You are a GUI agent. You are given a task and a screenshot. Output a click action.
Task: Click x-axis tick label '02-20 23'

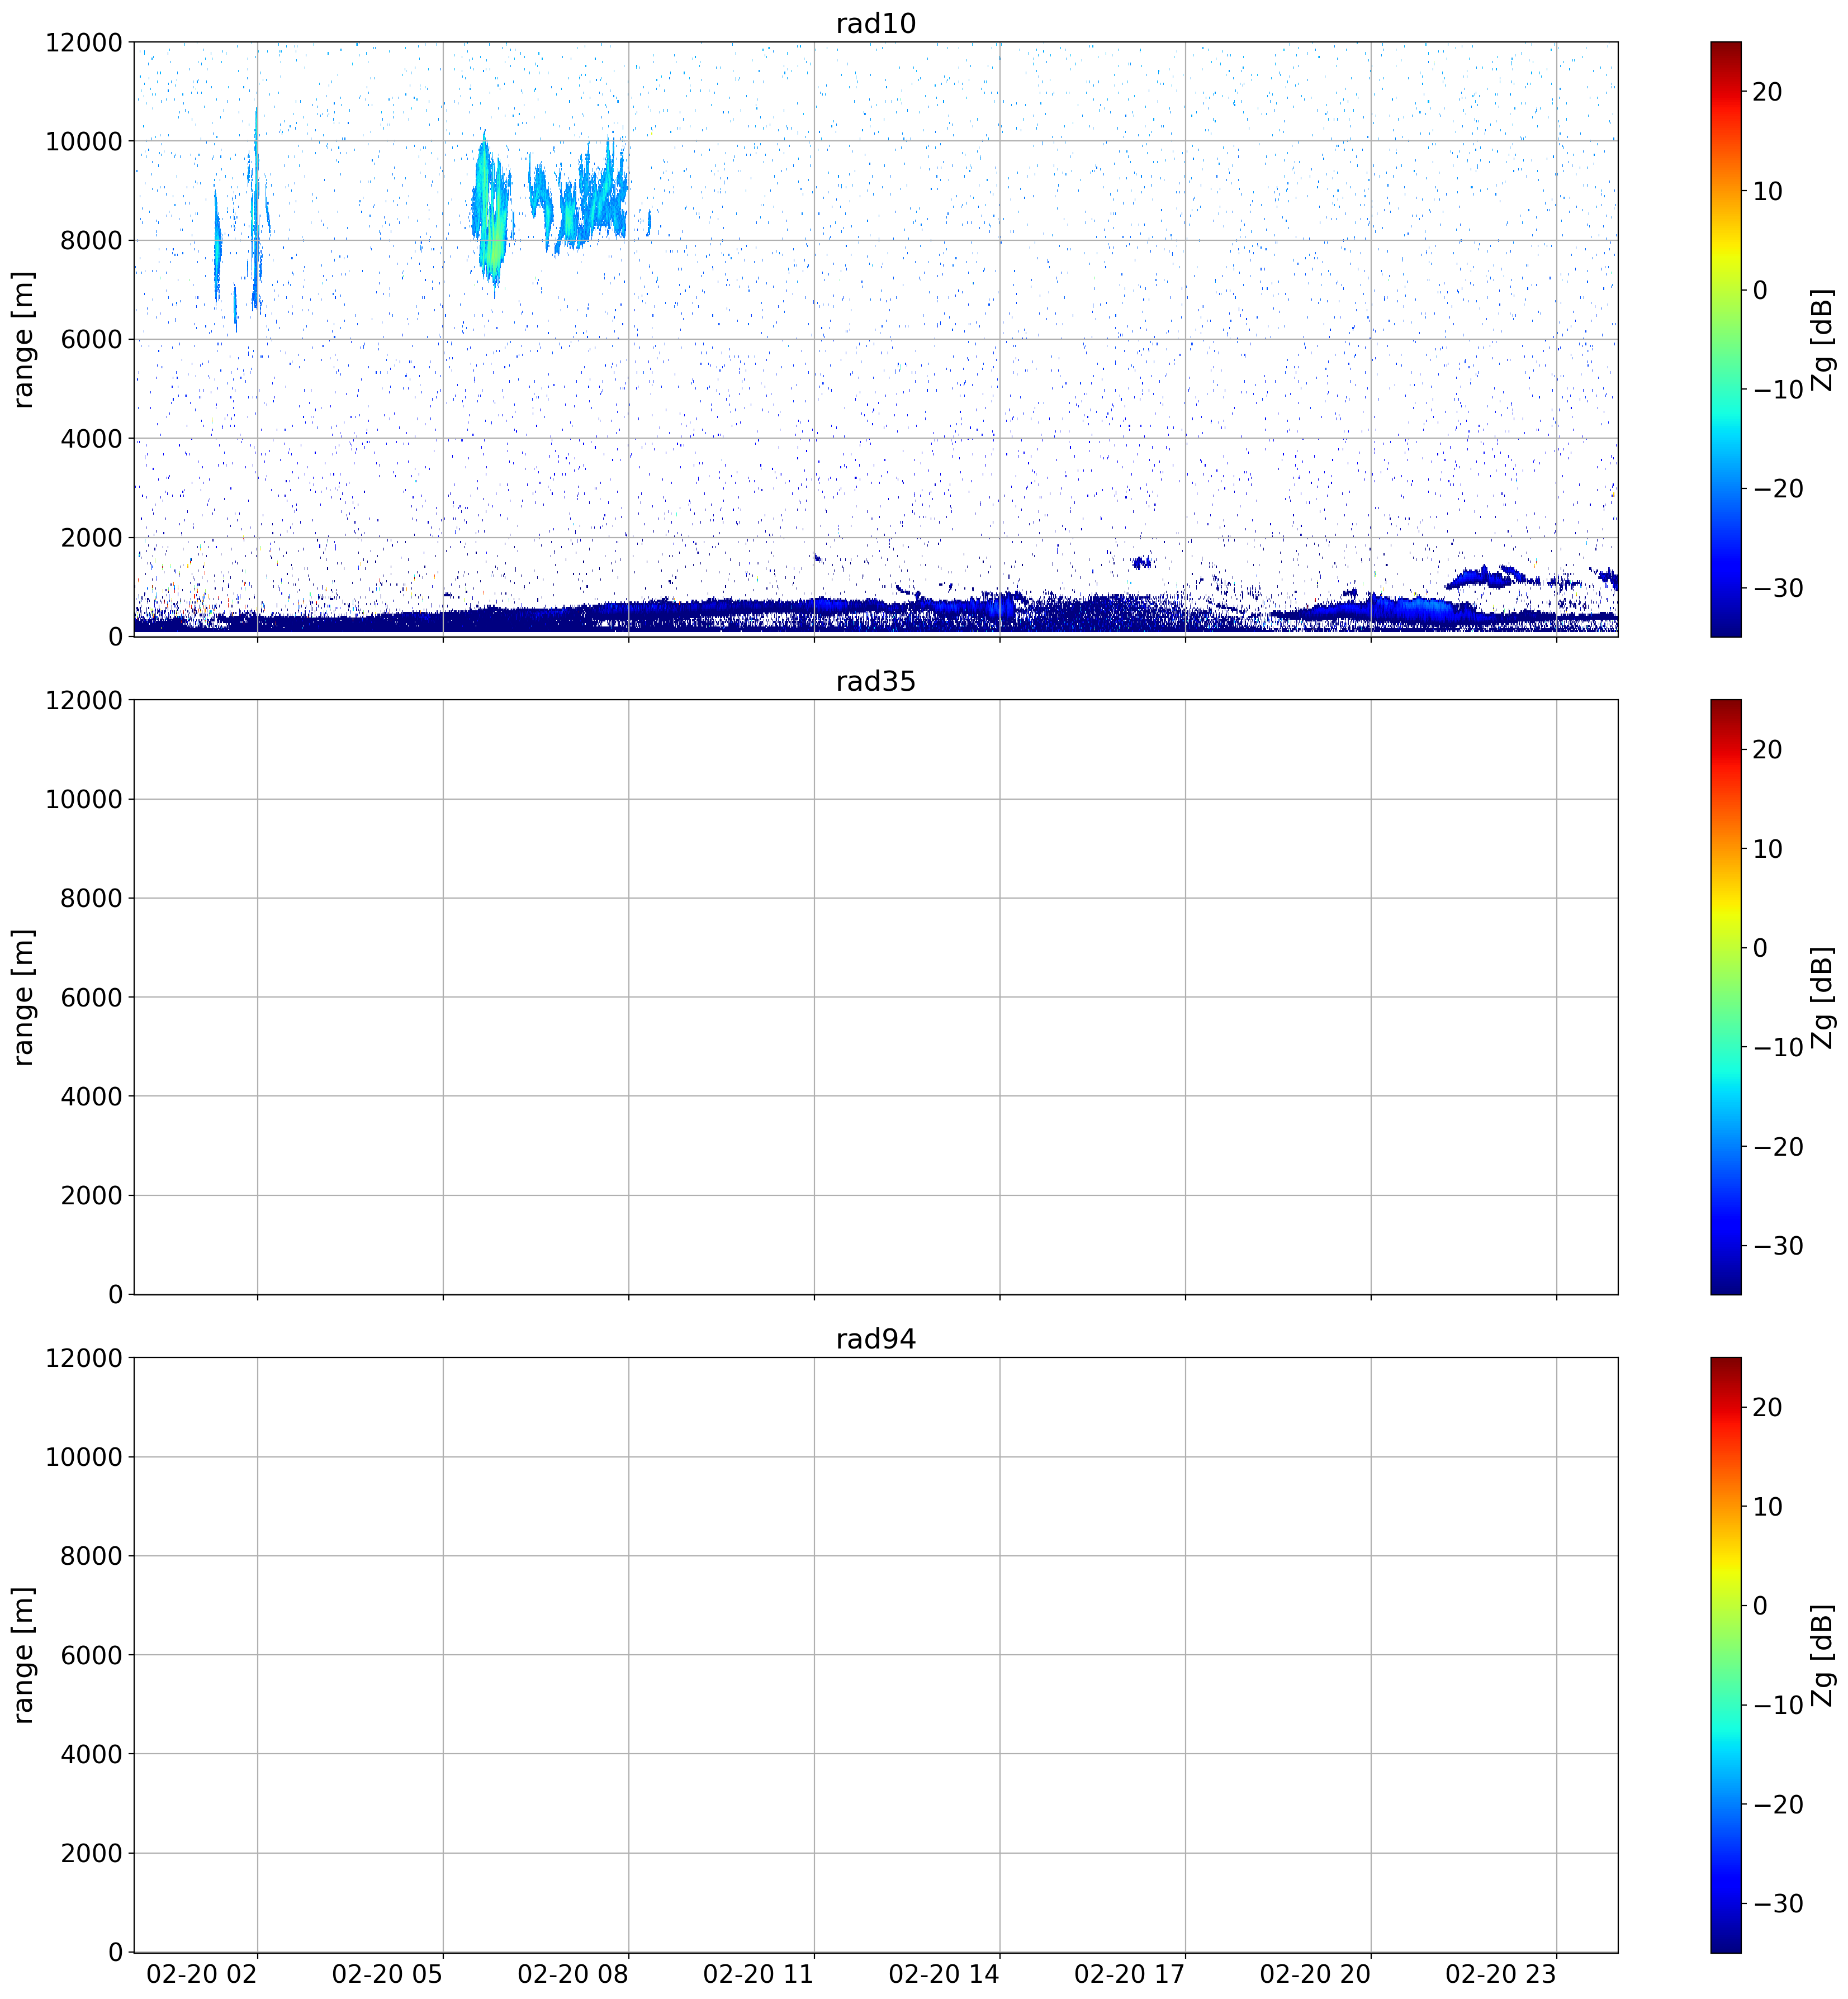(x=1500, y=1974)
